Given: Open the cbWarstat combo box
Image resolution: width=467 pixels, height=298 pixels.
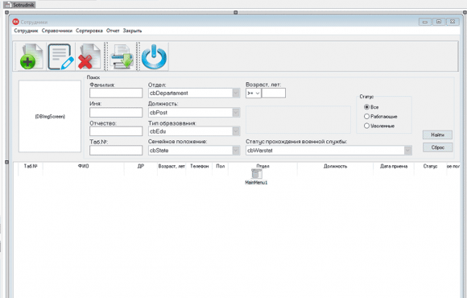Looking at the screenshot, I should (329, 151).
